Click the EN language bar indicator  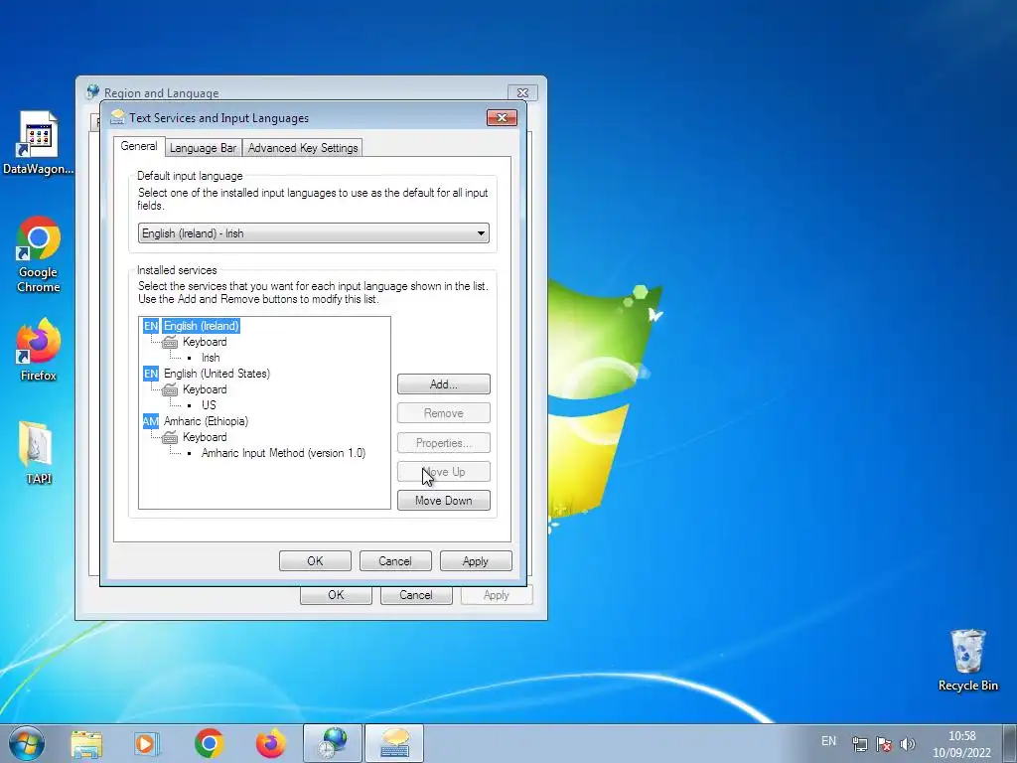(828, 741)
